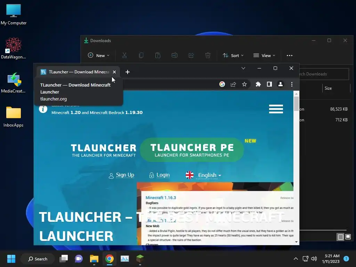Click the Sign Up link

click(125, 175)
